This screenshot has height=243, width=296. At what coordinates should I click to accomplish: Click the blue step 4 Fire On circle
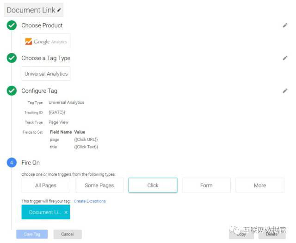12,163
